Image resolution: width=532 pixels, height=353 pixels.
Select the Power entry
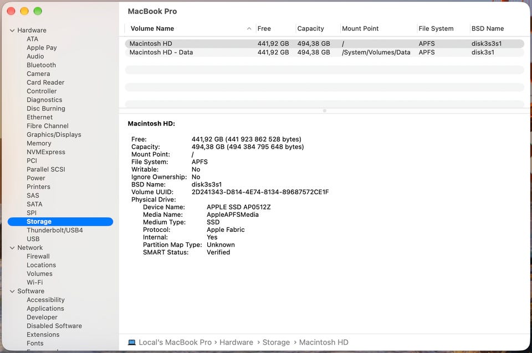click(x=36, y=178)
